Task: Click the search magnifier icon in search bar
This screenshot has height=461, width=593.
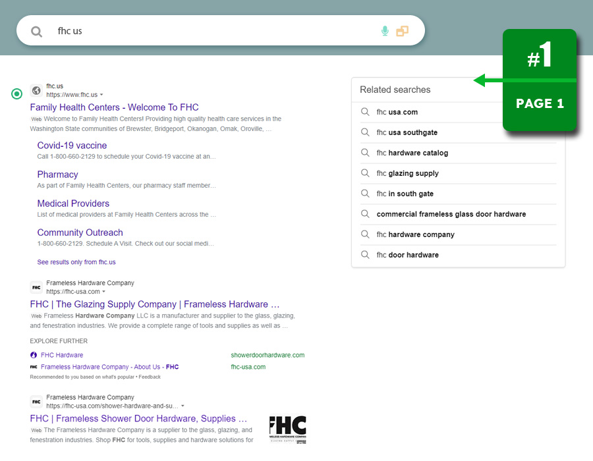Action: (x=36, y=32)
